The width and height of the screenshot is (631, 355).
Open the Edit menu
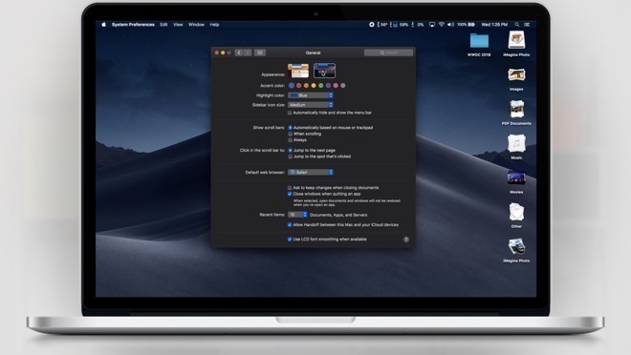163,25
